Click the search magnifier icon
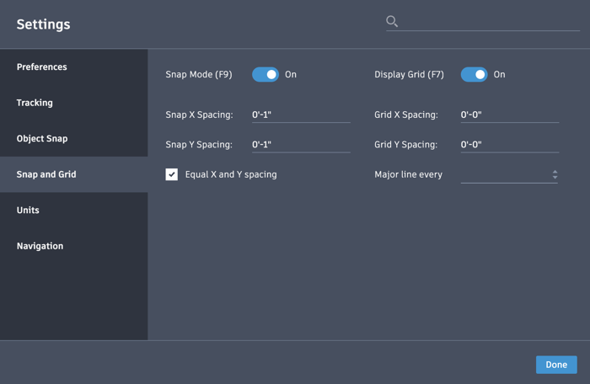Screen dimensions: 590x384 (x=392, y=22)
